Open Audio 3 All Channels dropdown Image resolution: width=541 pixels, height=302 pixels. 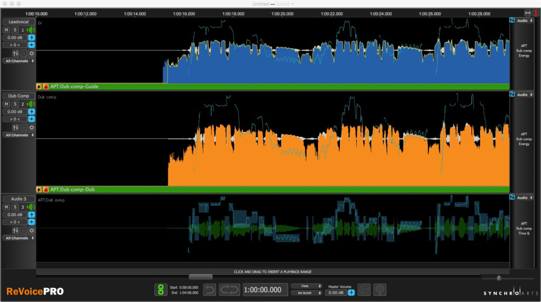pyautogui.click(x=20, y=238)
